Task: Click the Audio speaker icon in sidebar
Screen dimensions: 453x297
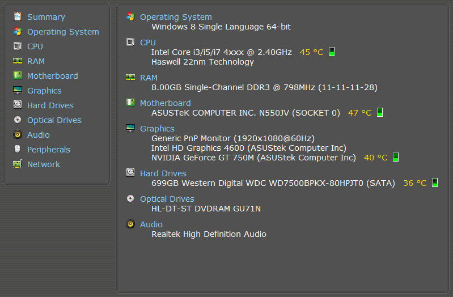Action: tap(18, 134)
